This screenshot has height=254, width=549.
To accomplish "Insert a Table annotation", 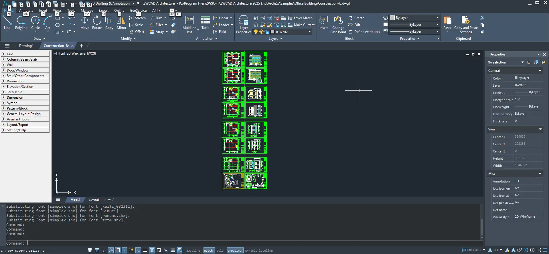I will 205,23.
